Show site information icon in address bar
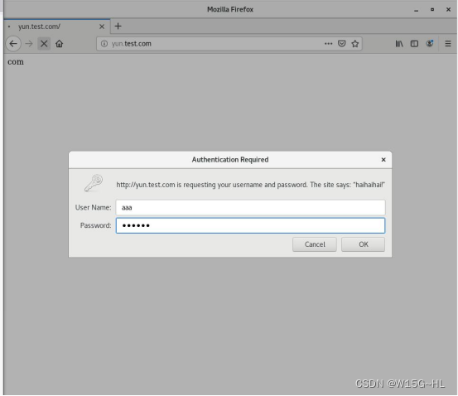This screenshot has height=396, width=458. pos(104,44)
